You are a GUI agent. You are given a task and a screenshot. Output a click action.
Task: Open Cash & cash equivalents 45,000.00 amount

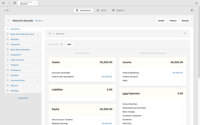point(107,77)
